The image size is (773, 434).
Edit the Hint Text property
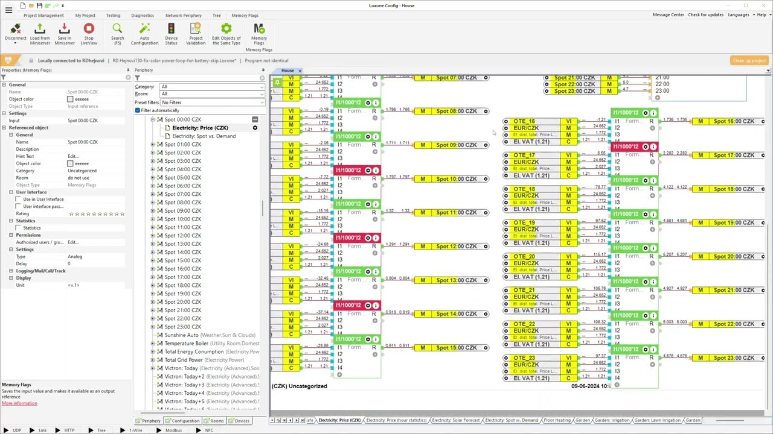pos(97,156)
